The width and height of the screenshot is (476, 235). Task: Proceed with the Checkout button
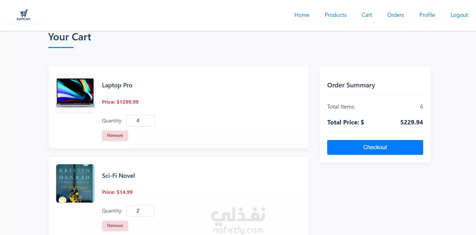coord(375,147)
